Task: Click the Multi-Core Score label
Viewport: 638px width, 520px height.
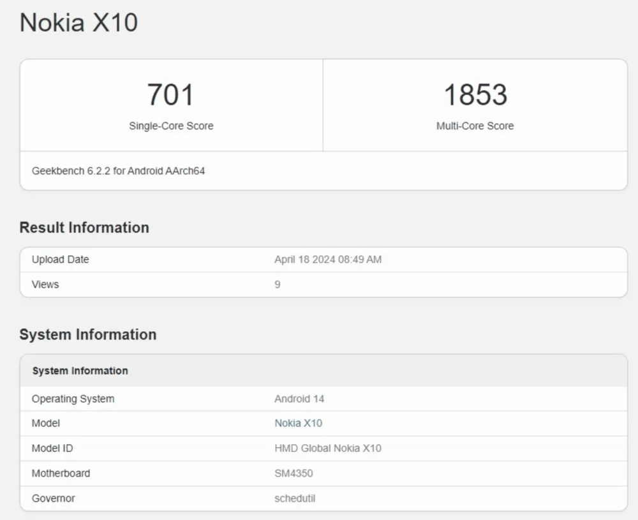Action: coord(475,126)
